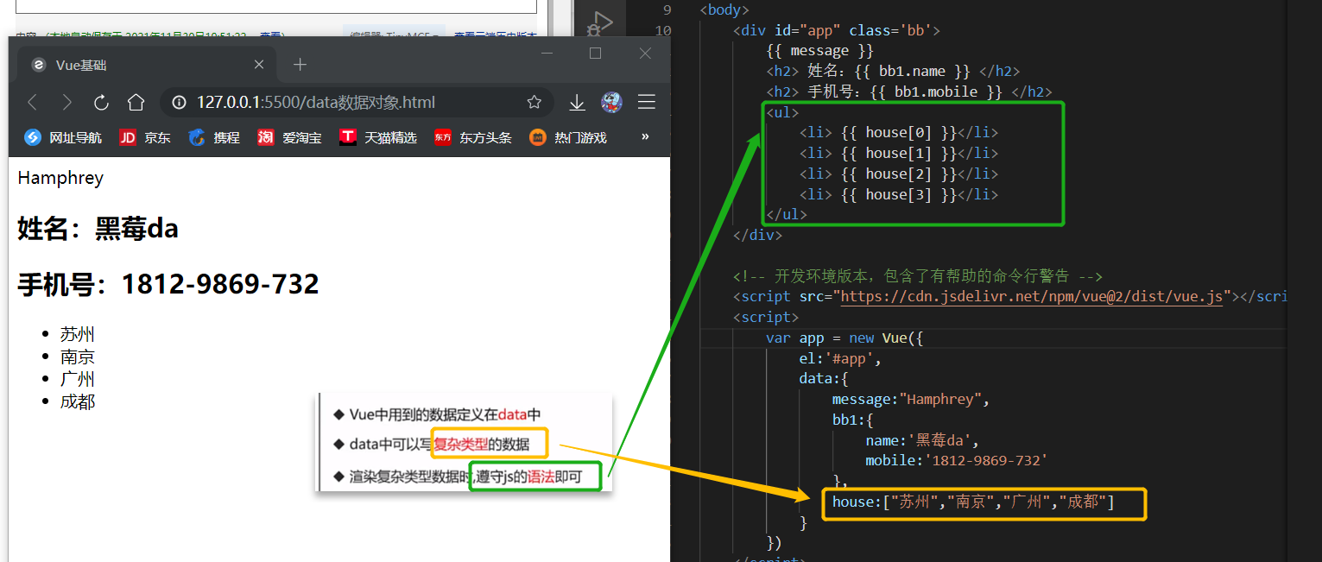The image size is (1322, 562).
Task: Open the 爱淘宝 bookmark
Action: (288, 137)
